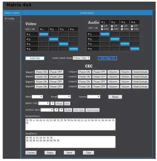The width and height of the screenshot is (157, 161).
Task: Open the Matrix Control tab
Action: click(12, 13)
